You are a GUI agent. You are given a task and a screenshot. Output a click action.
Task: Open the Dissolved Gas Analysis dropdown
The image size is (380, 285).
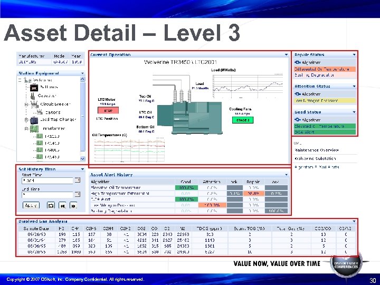tap(354, 221)
